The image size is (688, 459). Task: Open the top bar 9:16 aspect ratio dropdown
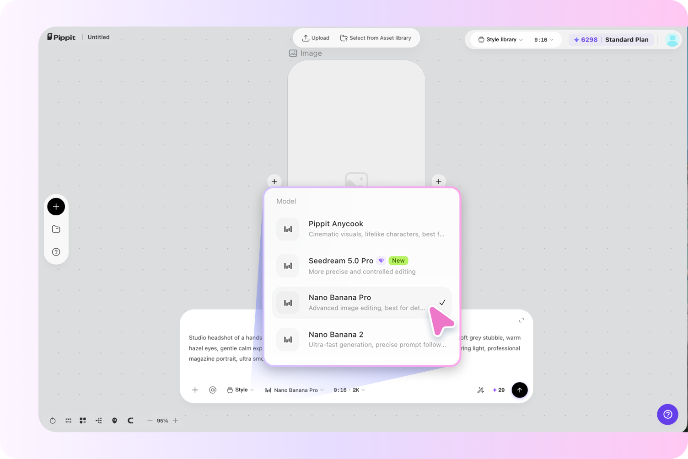(x=544, y=40)
